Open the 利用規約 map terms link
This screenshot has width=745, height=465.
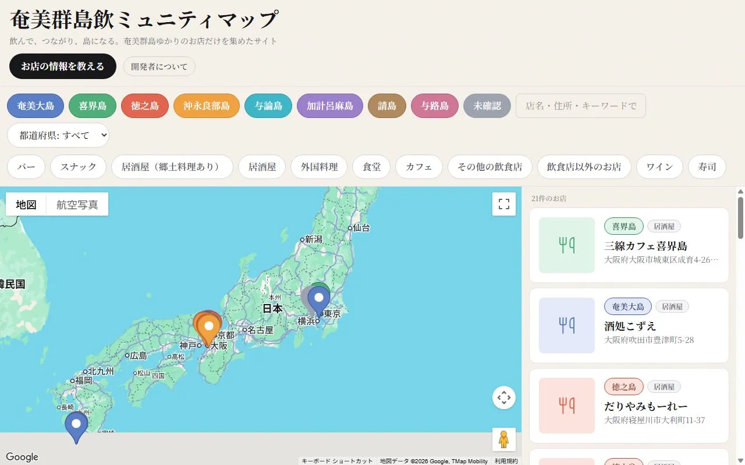[506, 461]
